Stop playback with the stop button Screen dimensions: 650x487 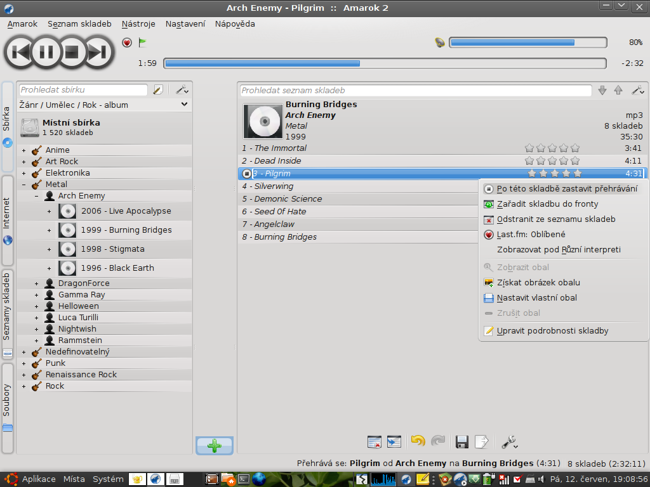tap(71, 52)
